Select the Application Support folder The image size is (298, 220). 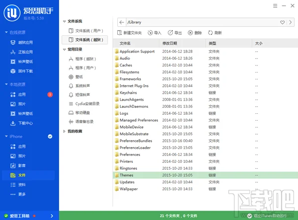(206, 51)
